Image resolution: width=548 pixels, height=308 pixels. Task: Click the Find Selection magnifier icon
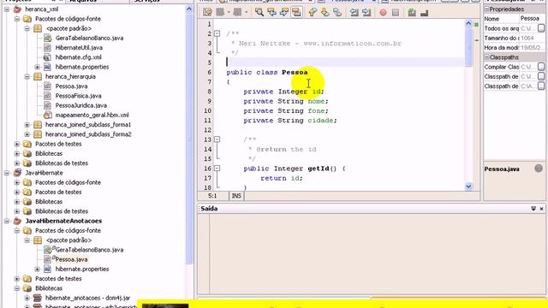(259, 13)
